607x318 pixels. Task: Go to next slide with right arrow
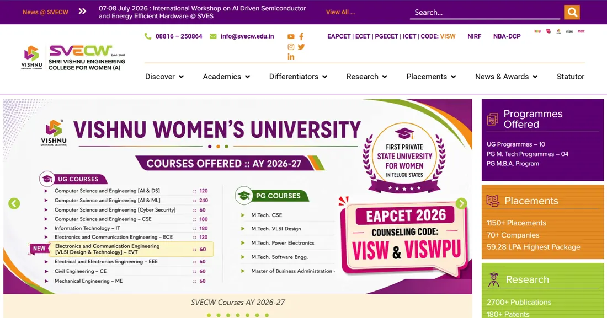(x=461, y=203)
